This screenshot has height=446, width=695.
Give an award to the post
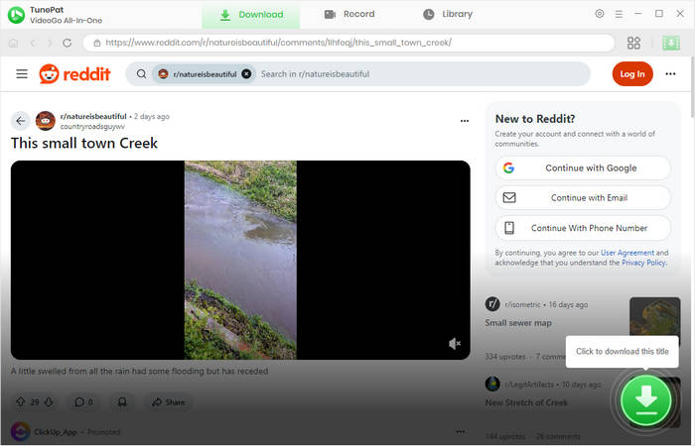tap(122, 401)
